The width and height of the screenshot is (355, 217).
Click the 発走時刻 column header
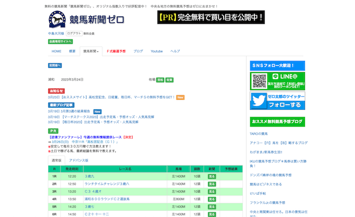[x=72, y=169]
